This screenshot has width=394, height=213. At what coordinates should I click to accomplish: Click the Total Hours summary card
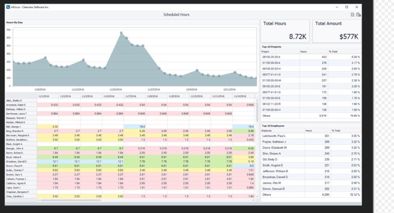[x=285, y=30]
